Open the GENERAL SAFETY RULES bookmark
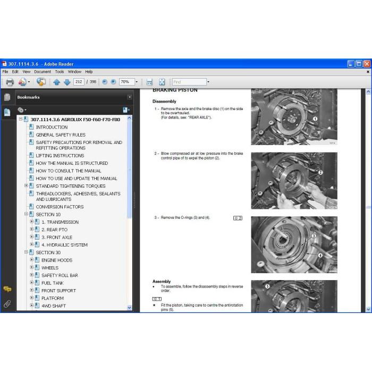Screen dimensions: 372x372 (61, 135)
